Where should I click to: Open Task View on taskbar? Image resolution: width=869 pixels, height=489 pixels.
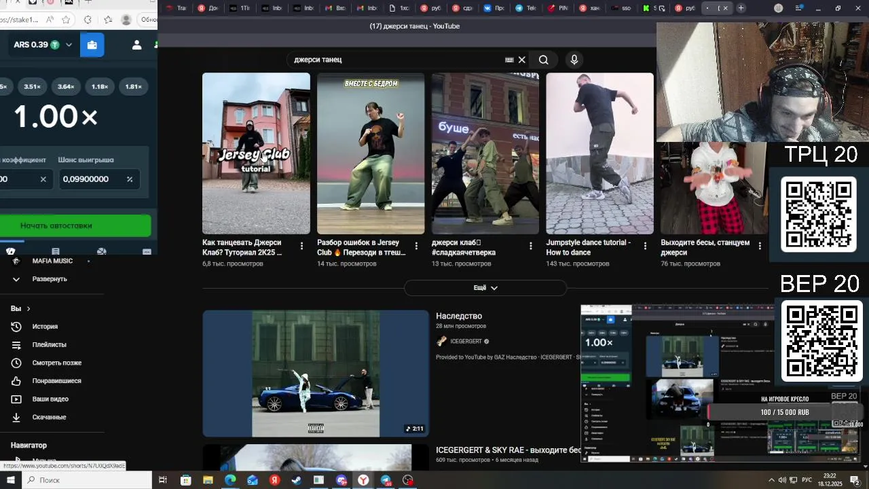click(163, 480)
